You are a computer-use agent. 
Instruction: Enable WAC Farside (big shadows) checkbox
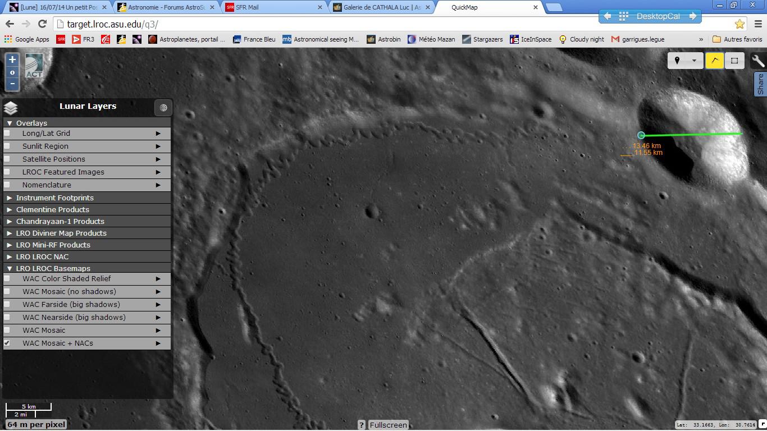coord(7,304)
